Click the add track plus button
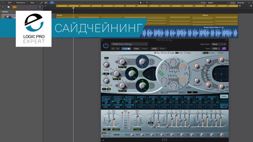Screen dimensions: 253x142 pyautogui.click(x=3, y=7)
